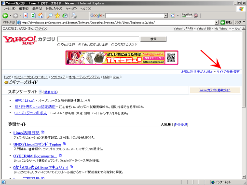Click the Windows flag logo

click(x=241, y=9)
